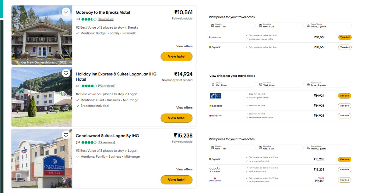Click Holiday Inn Express logo in price list
The width and height of the screenshot is (366, 193).
coord(215,96)
